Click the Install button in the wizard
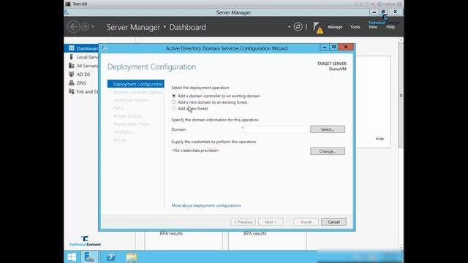This screenshot has height=263, width=468. tap(306, 222)
